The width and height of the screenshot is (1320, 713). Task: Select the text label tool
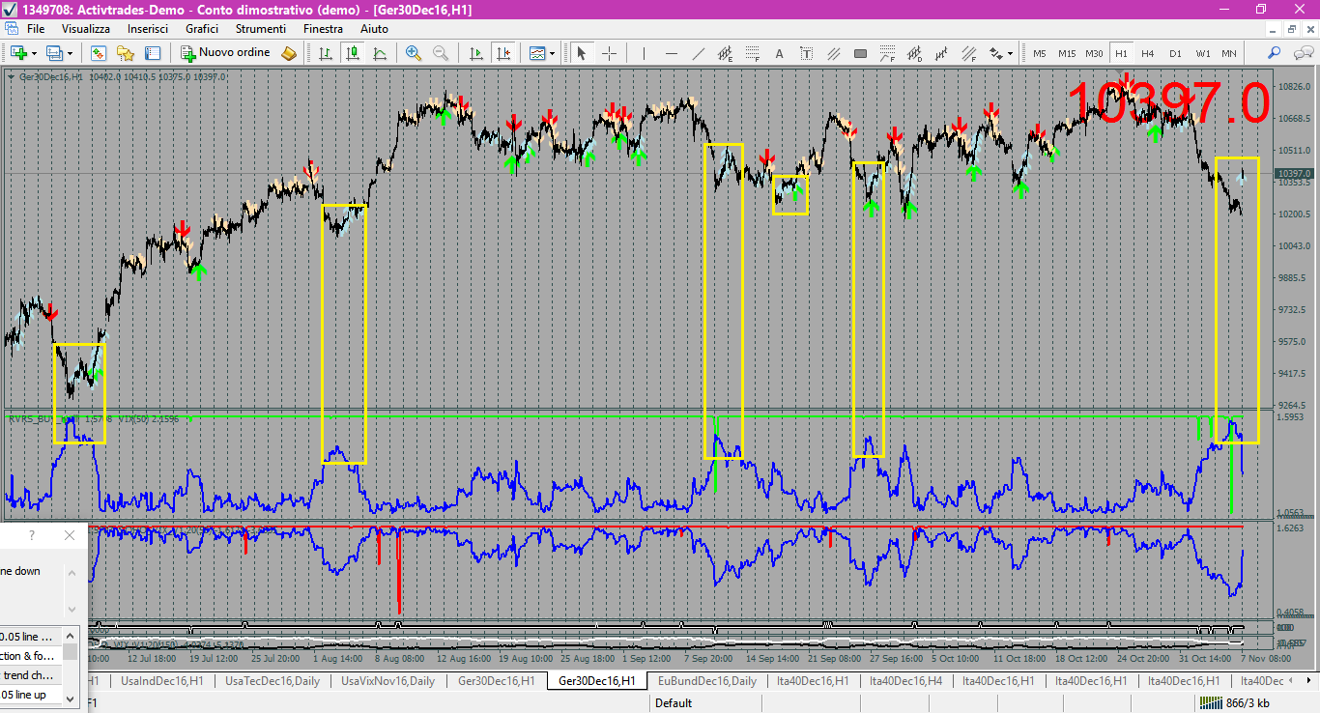coord(807,53)
